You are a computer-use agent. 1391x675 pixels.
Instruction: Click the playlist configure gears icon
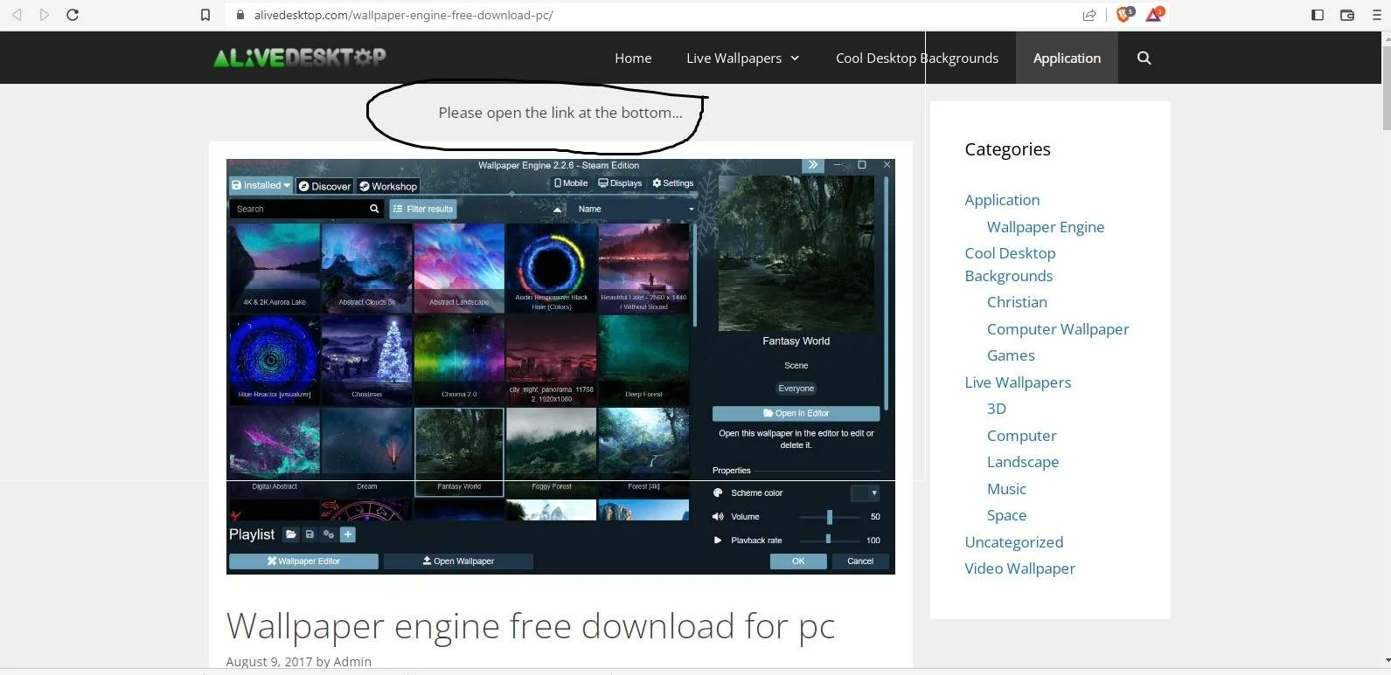[329, 534]
